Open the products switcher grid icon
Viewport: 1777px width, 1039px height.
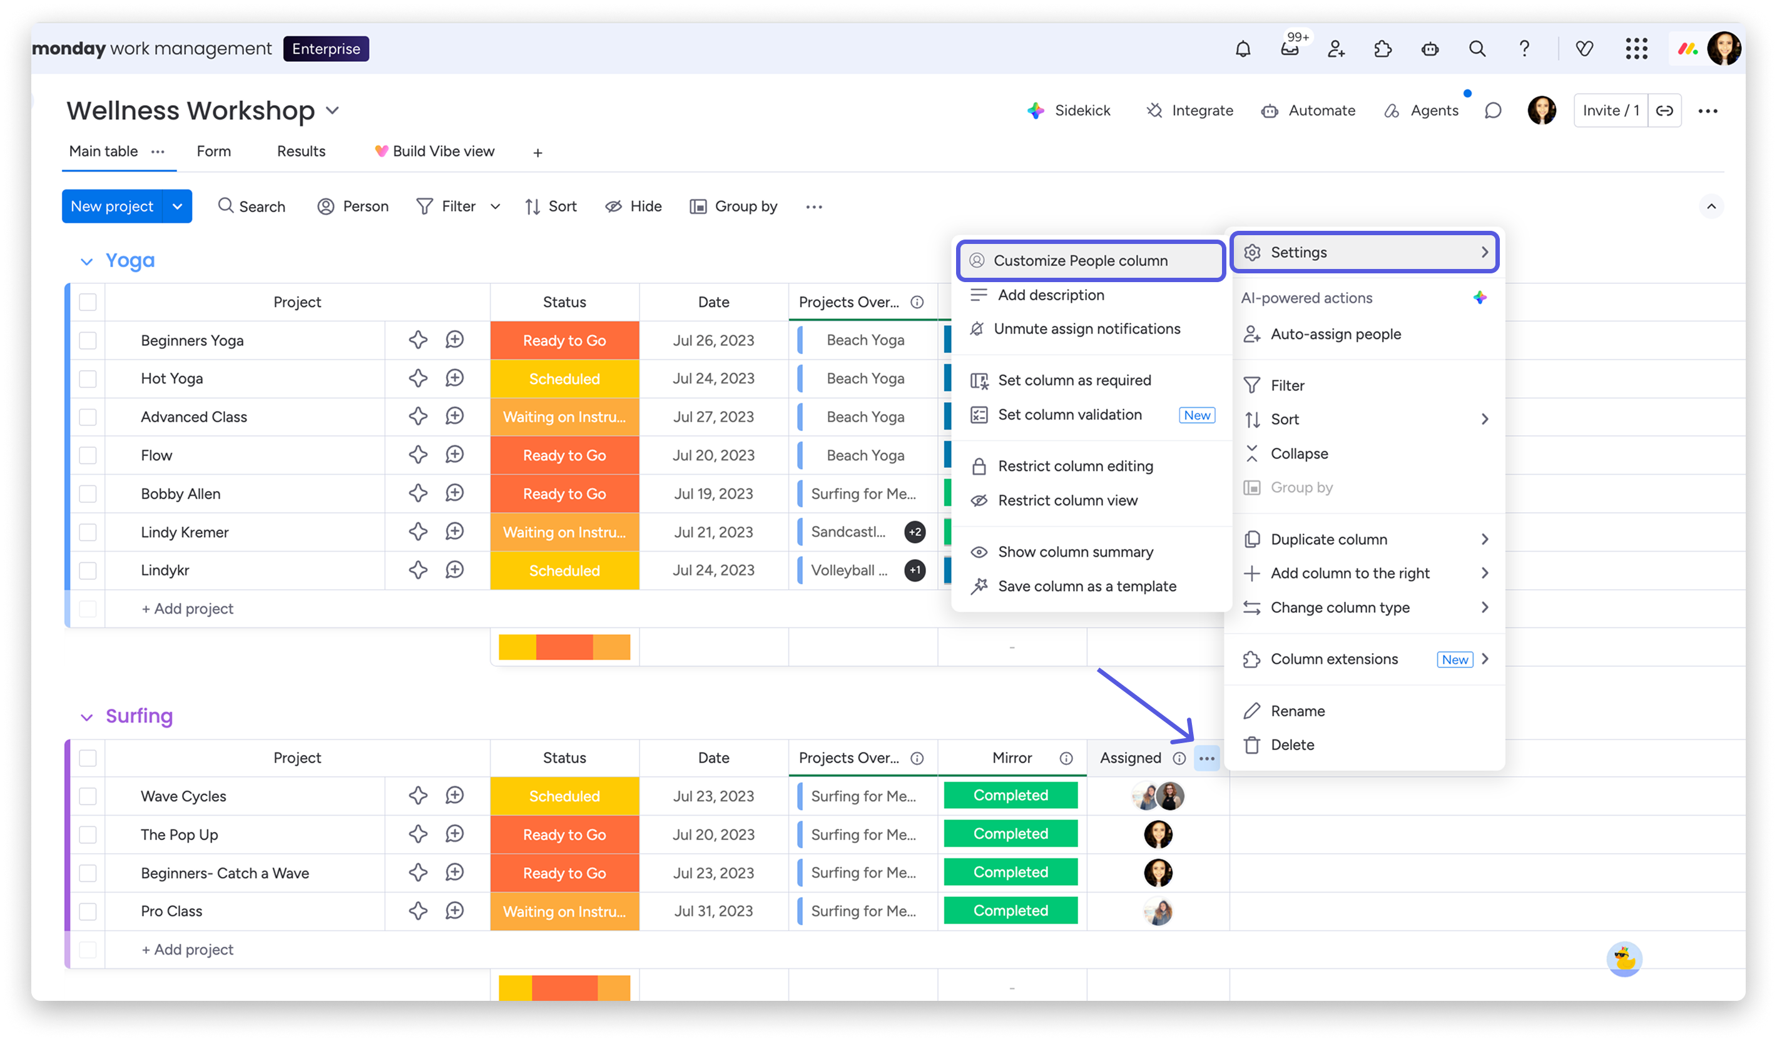point(1636,49)
